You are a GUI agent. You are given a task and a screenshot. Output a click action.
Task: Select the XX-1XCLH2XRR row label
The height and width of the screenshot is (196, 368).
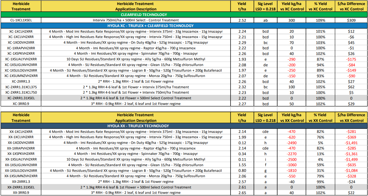(21, 131)
